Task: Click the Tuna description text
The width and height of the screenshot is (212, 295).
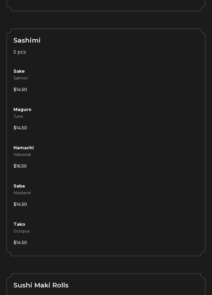Action: pos(18,116)
